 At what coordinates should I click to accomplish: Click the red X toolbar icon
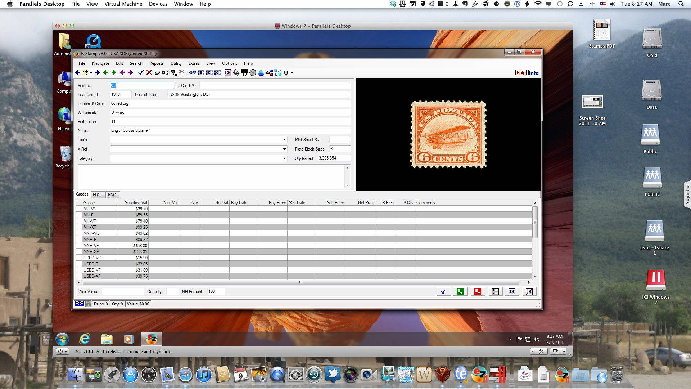(149, 73)
